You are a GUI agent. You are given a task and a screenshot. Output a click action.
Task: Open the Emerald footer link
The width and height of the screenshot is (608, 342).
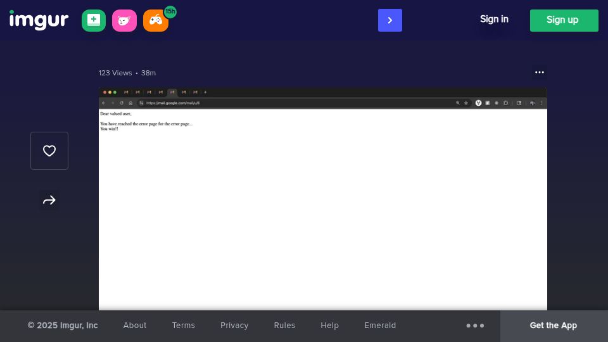[x=380, y=326]
